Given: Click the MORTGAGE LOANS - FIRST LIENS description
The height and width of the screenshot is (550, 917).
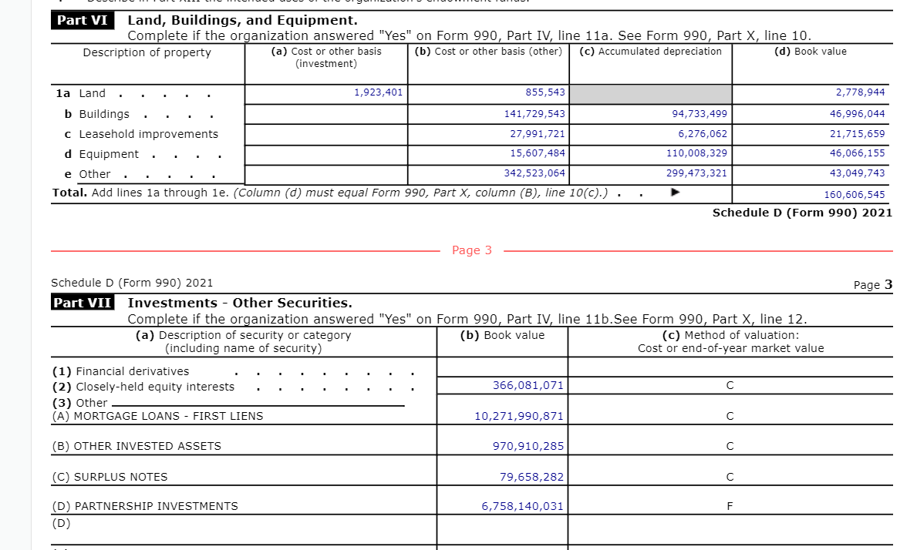Looking at the screenshot, I should pos(157,416).
